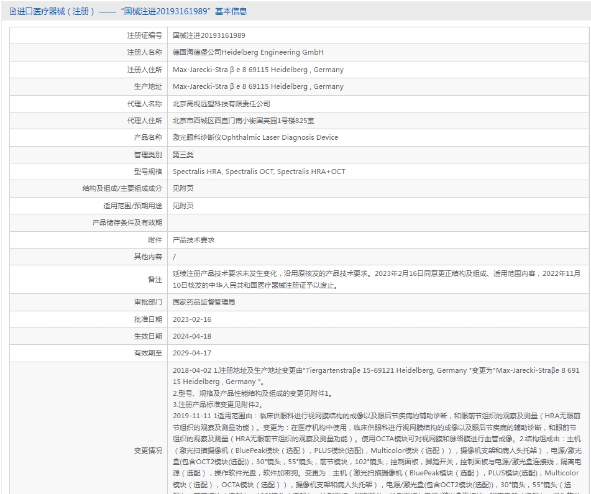Select agent name 北京高视远望科技有限责任公司
Screen dimensions: 591x494
(221, 104)
